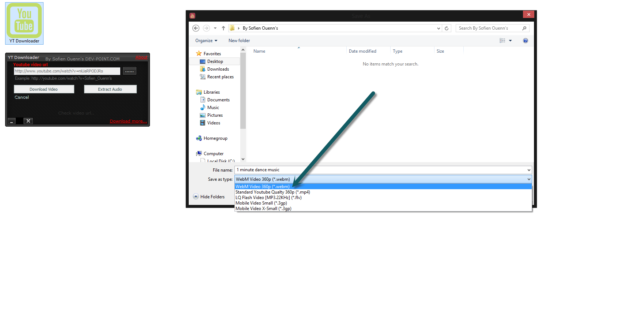The width and height of the screenshot is (621, 322).
Task: Close YT Downloader with the X button
Action: (28, 121)
